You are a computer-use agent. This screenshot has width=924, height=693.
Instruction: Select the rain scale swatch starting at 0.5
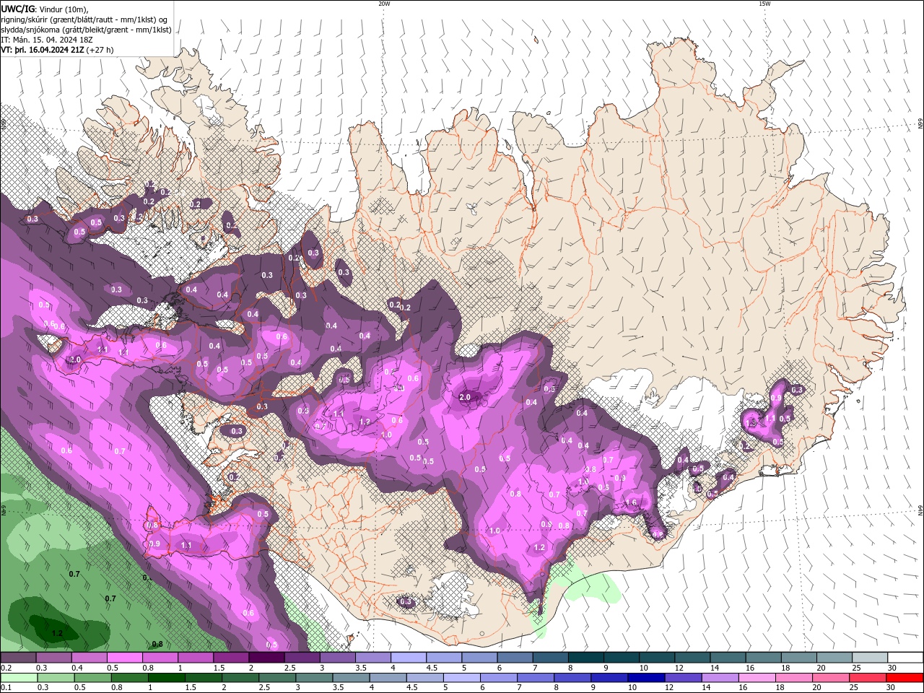coord(92,678)
